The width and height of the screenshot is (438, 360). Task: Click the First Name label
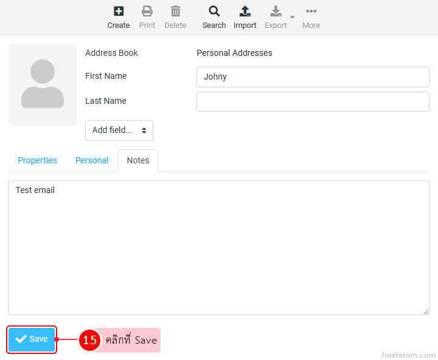(106, 76)
